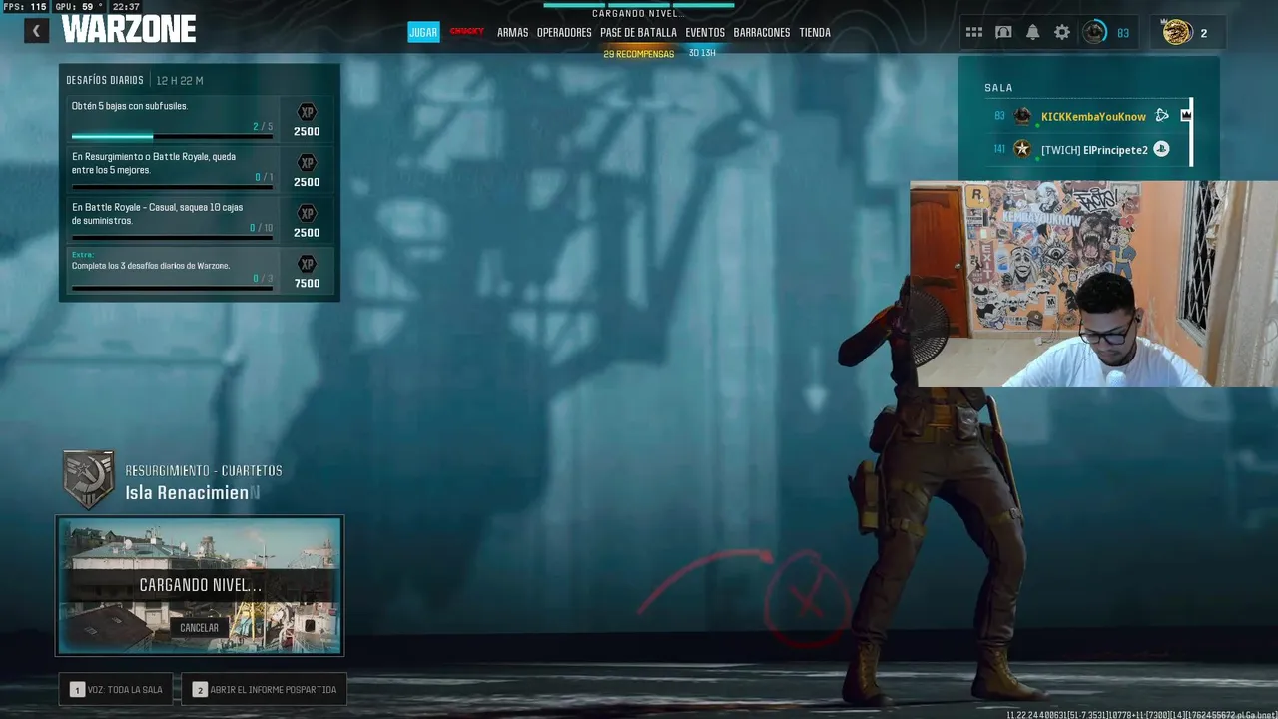Select the [TWICH] ElPrincipete2 player row
The width and height of the screenshot is (1278, 719).
point(1088,149)
